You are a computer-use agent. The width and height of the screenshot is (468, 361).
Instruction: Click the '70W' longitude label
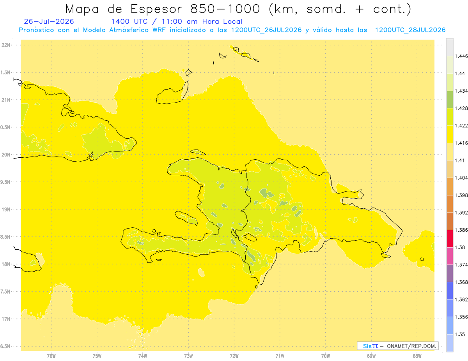(x=326, y=356)
